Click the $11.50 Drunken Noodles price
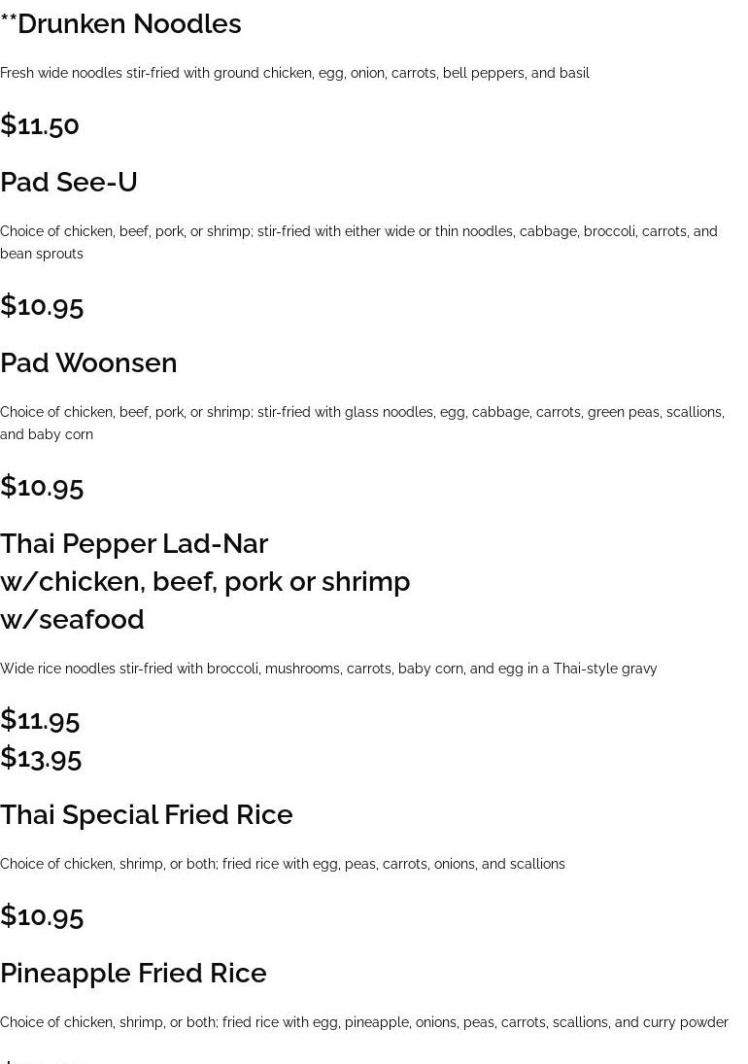 (40, 125)
